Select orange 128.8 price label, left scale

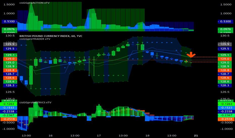pyautogui.click(x=10, y=70)
